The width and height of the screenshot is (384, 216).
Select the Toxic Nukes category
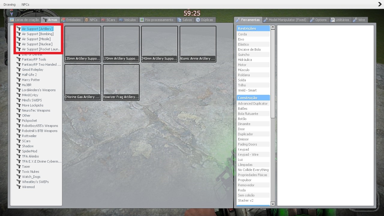(31, 172)
